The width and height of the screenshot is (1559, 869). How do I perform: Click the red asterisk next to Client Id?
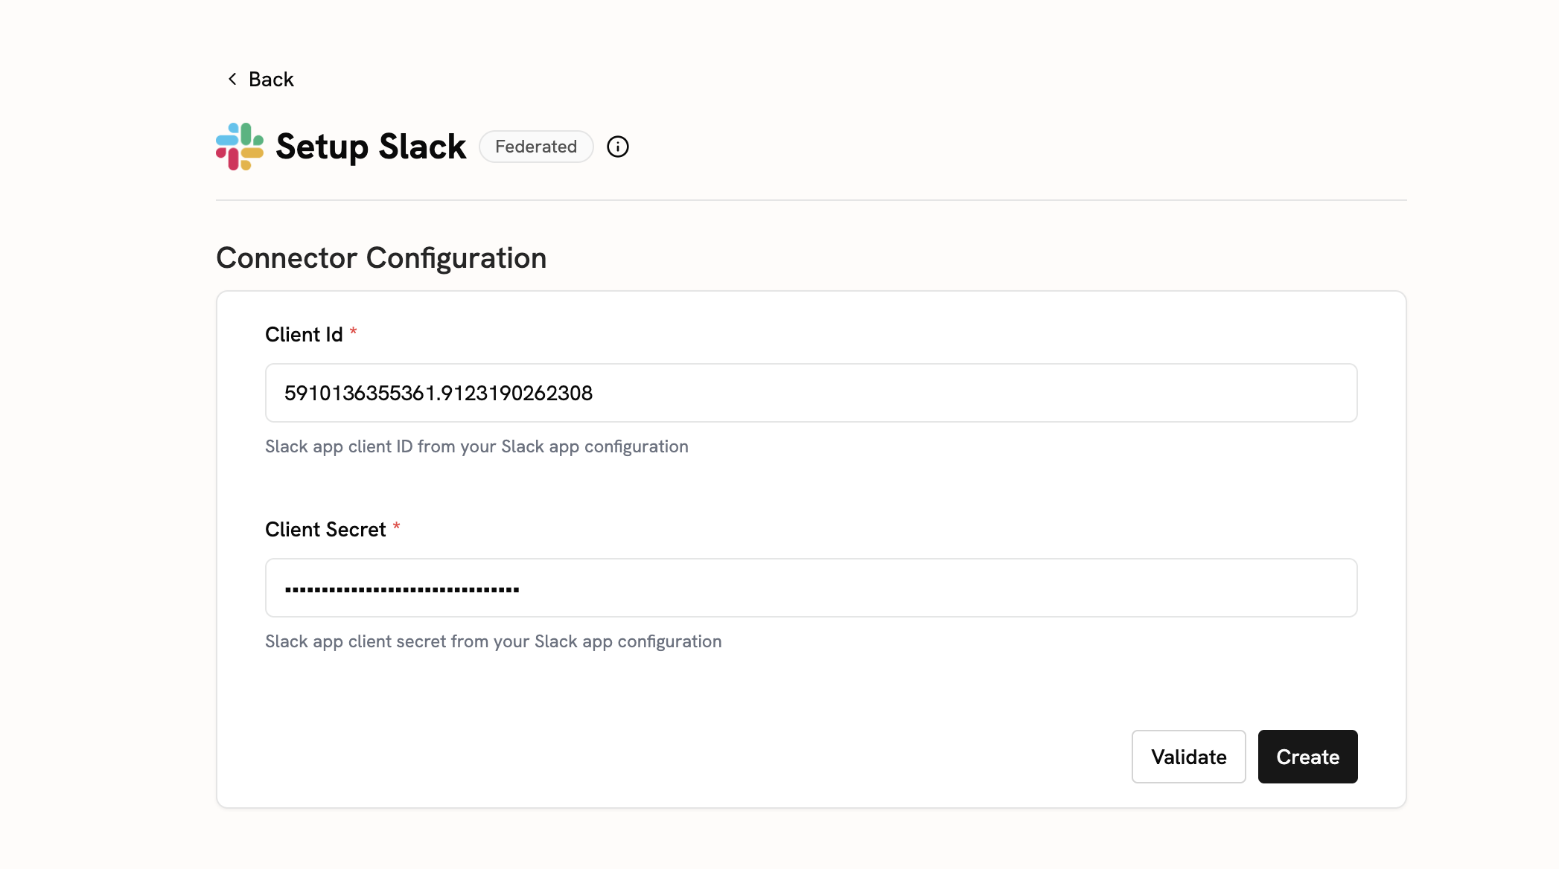click(354, 332)
